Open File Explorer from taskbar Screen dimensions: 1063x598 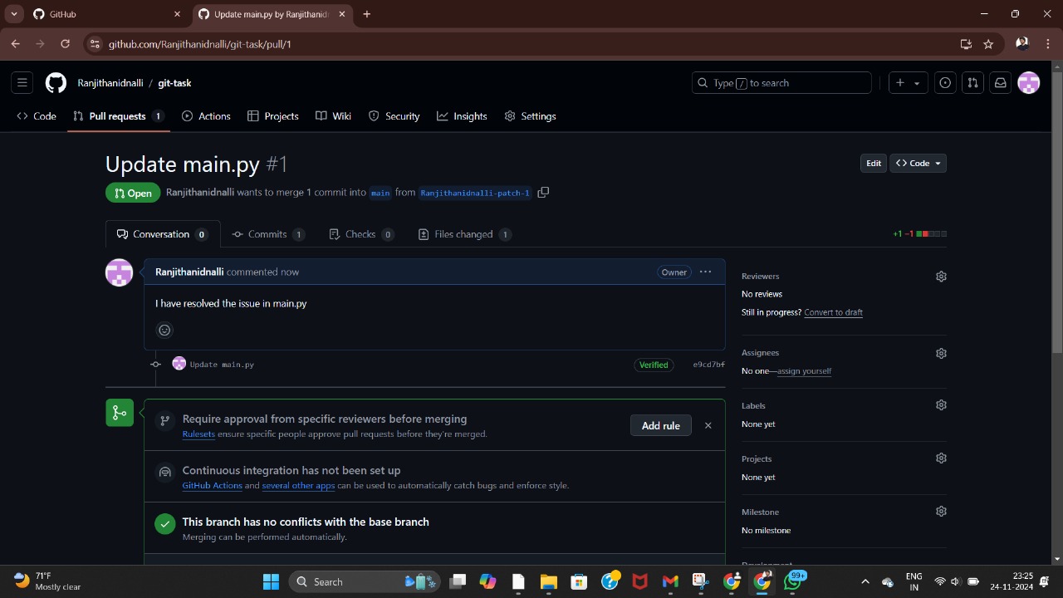tap(548, 581)
